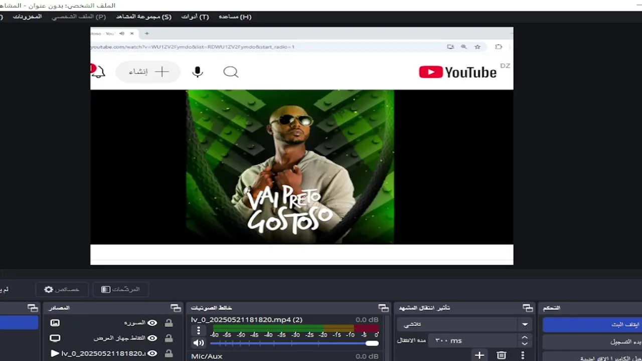Image resolution: width=642 pixels, height=361 pixels.
Task: Click the display capture monitor icon
Action: click(55, 338)
